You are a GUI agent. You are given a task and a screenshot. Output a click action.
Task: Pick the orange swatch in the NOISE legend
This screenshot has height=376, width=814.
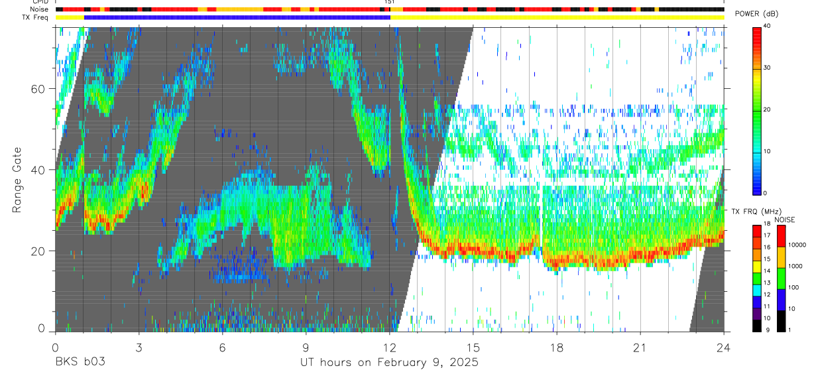(x=780, y=257)
